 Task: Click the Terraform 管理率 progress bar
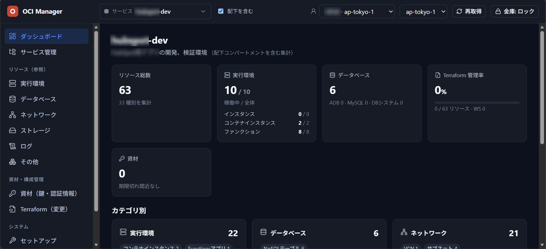pos(477,103)
